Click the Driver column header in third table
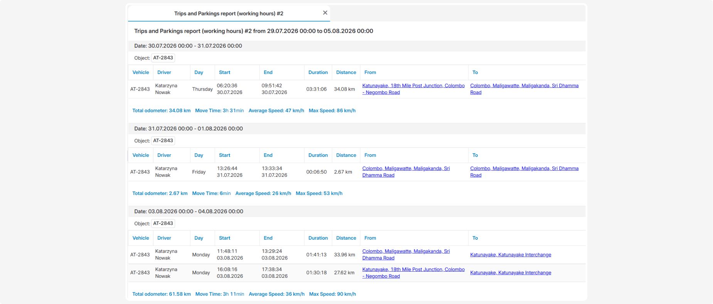The image size is (713, 304). 164,238
